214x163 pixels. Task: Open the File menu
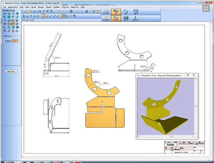pyautogui.click(x=4, y=7)
